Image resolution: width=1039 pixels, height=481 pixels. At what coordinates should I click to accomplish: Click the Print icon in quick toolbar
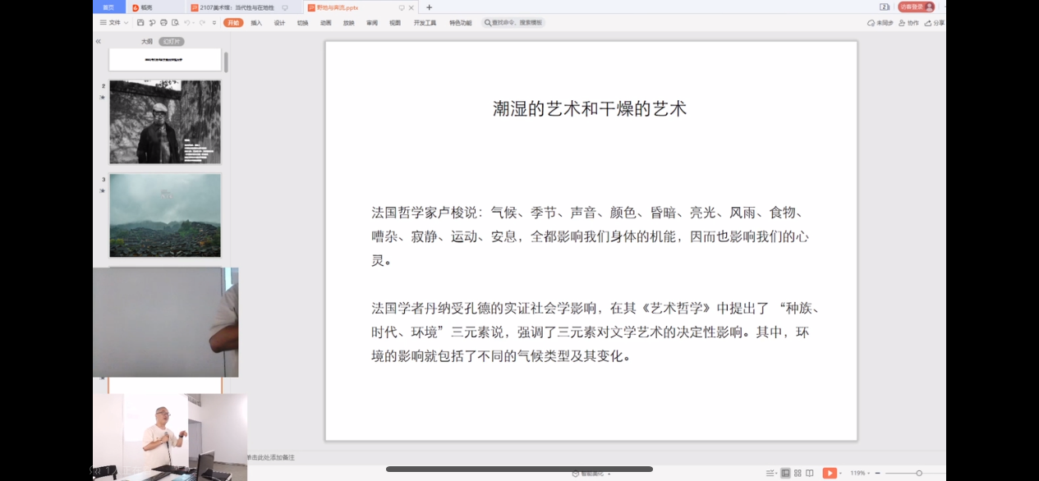(163, 23)
